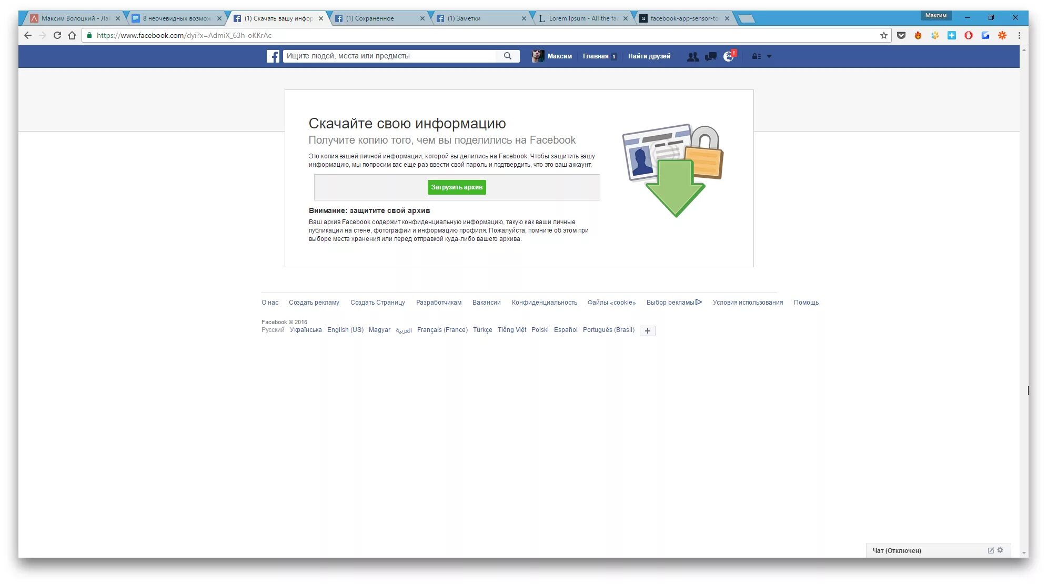Open a new browser tab

tap(747, 19)
